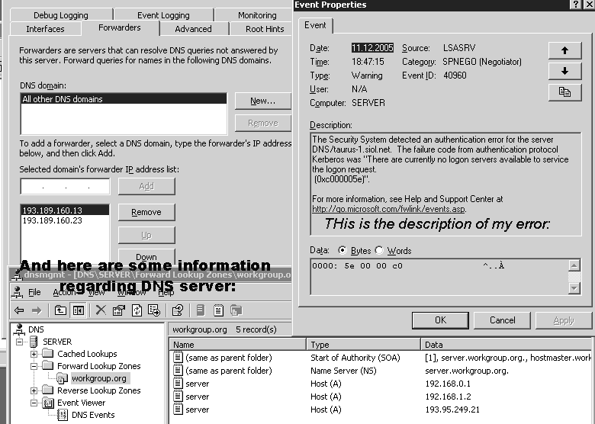Click the Help question-mark icon in toolbar
This screenshot has height=424, width=595.
(178, 310)
